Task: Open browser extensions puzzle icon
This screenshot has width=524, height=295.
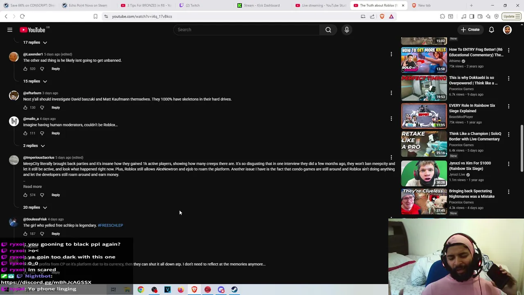Action: coord(443,16)
